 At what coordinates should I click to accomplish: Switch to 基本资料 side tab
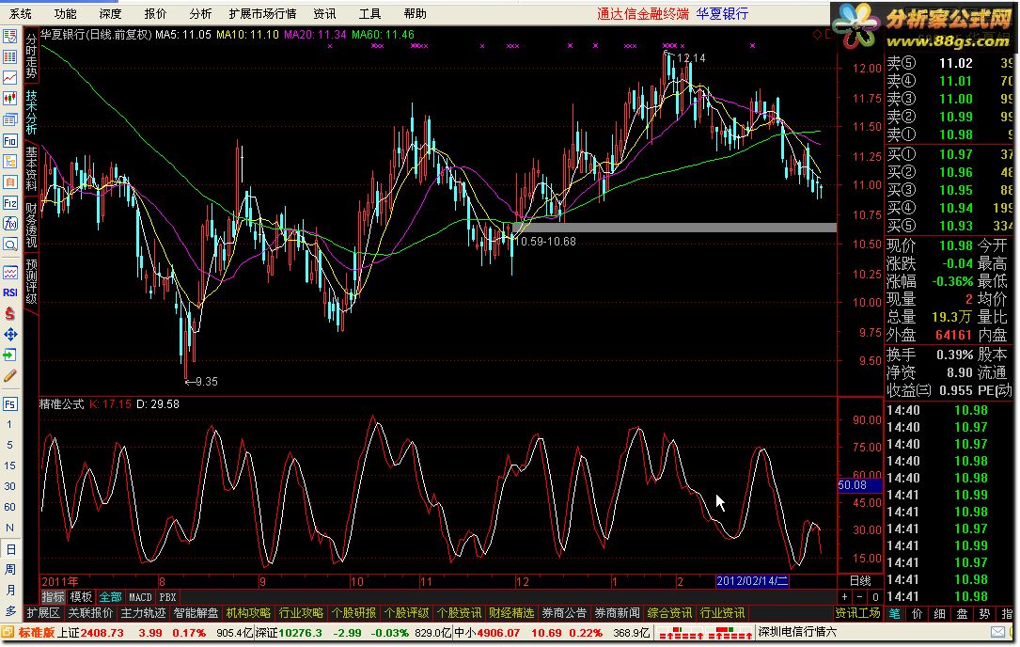[31, 168]
